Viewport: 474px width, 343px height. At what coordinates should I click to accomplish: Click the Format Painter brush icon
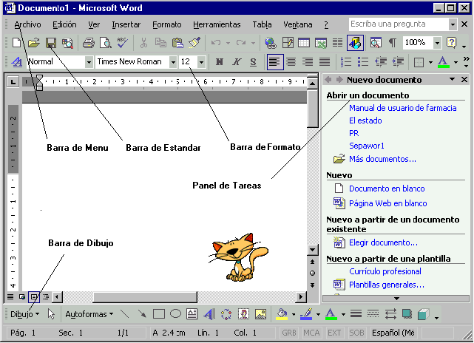(x=194, y=43)
